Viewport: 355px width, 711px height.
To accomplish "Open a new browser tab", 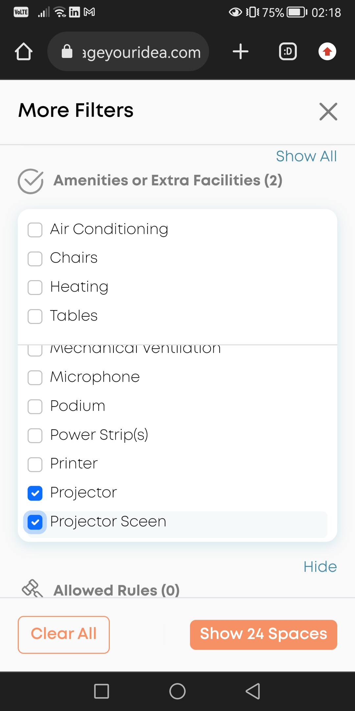I will [240, 52].
